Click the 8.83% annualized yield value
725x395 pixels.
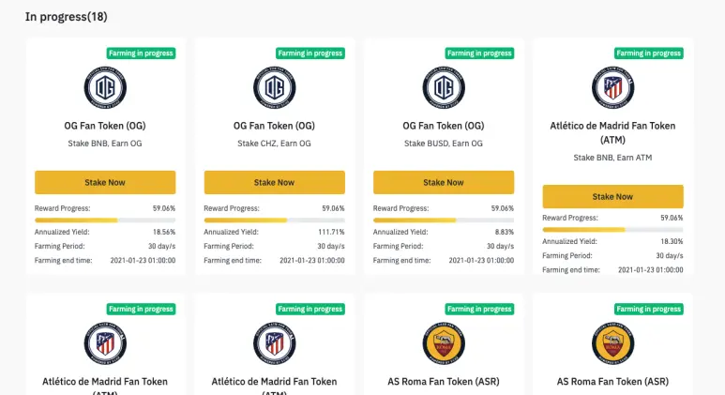click(505, 232)
